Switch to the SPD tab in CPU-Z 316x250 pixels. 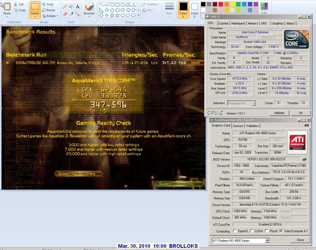click(x=264, y=23)
